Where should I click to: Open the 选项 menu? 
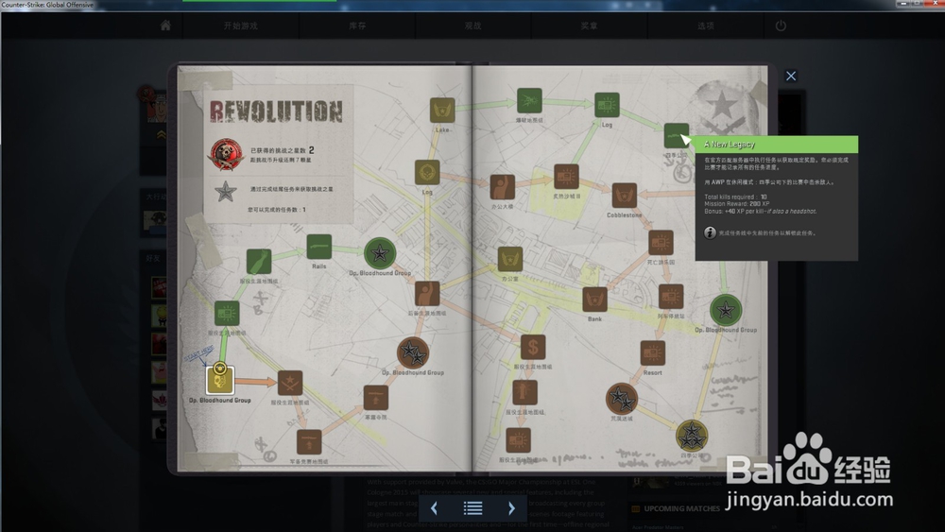706,26
